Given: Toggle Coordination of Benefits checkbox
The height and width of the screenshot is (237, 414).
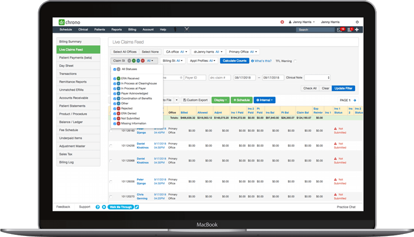Looking at the screenshot, I should coord(114,99).
